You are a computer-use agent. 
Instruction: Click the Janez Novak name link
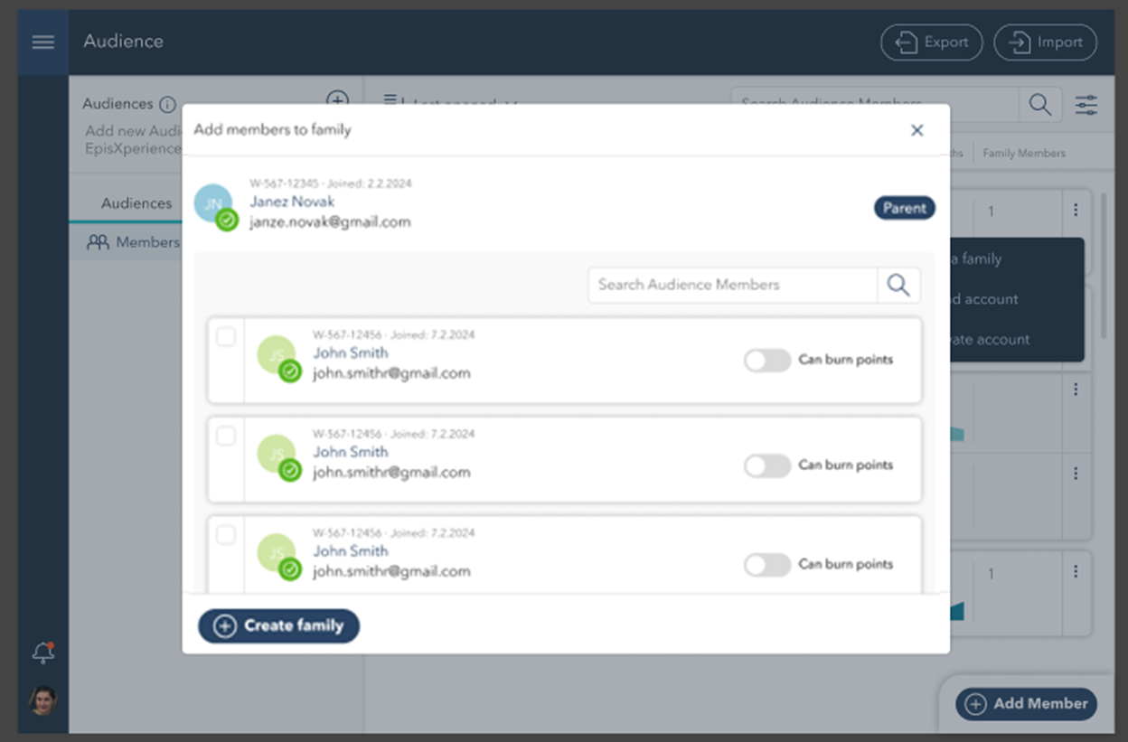292,202
